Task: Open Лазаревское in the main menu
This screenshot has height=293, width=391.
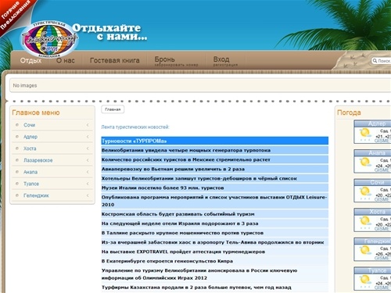Action: pos(38,160)
